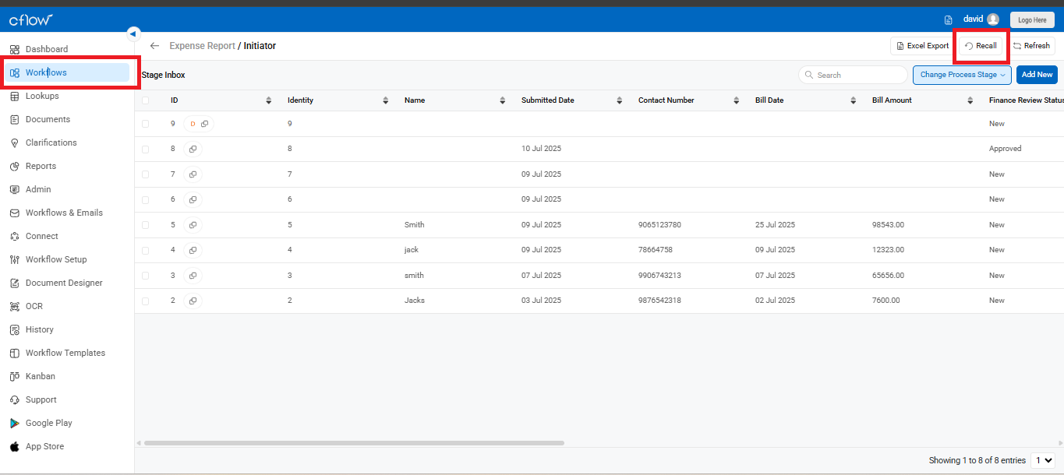Refresh the stage inbox
Screen dimensions: 1064x475
[1031, 46]
